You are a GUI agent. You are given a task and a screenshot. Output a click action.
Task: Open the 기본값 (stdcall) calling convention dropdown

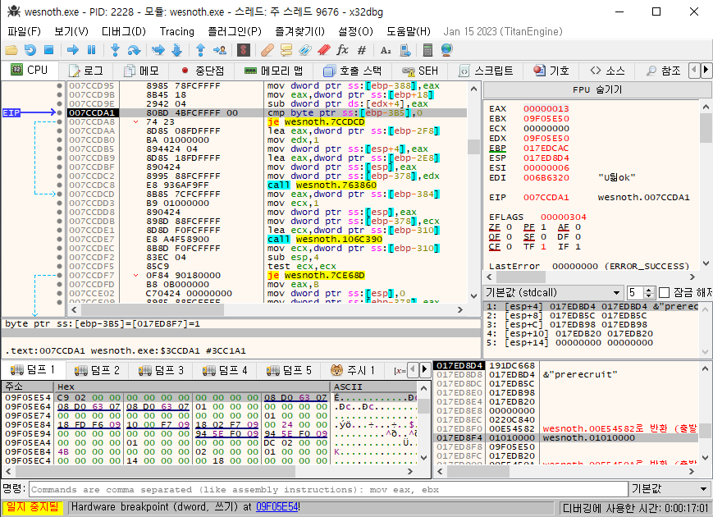tap(553, 292)
